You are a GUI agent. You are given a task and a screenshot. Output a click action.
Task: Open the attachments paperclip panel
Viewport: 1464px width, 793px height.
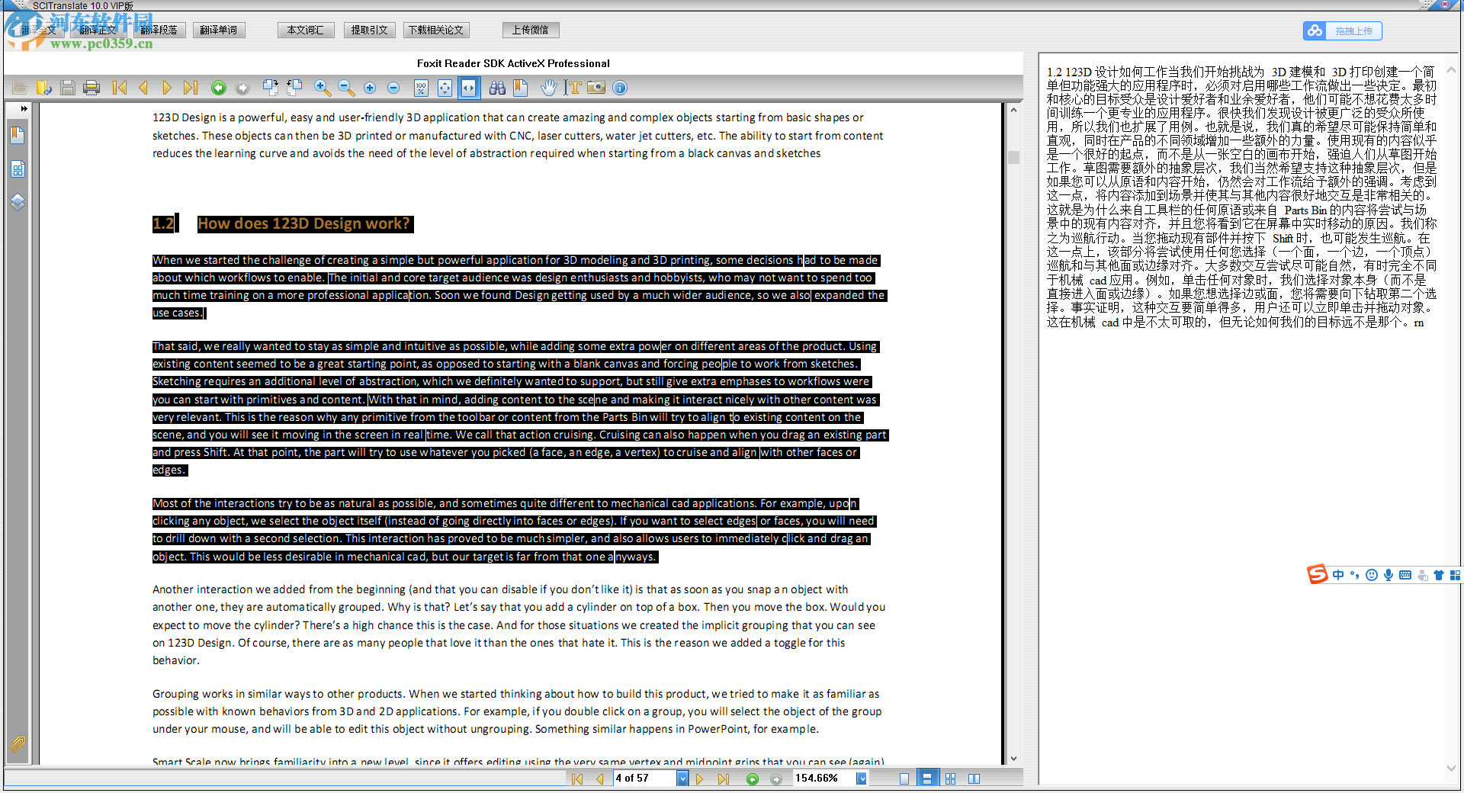click(x=18, y=744)
